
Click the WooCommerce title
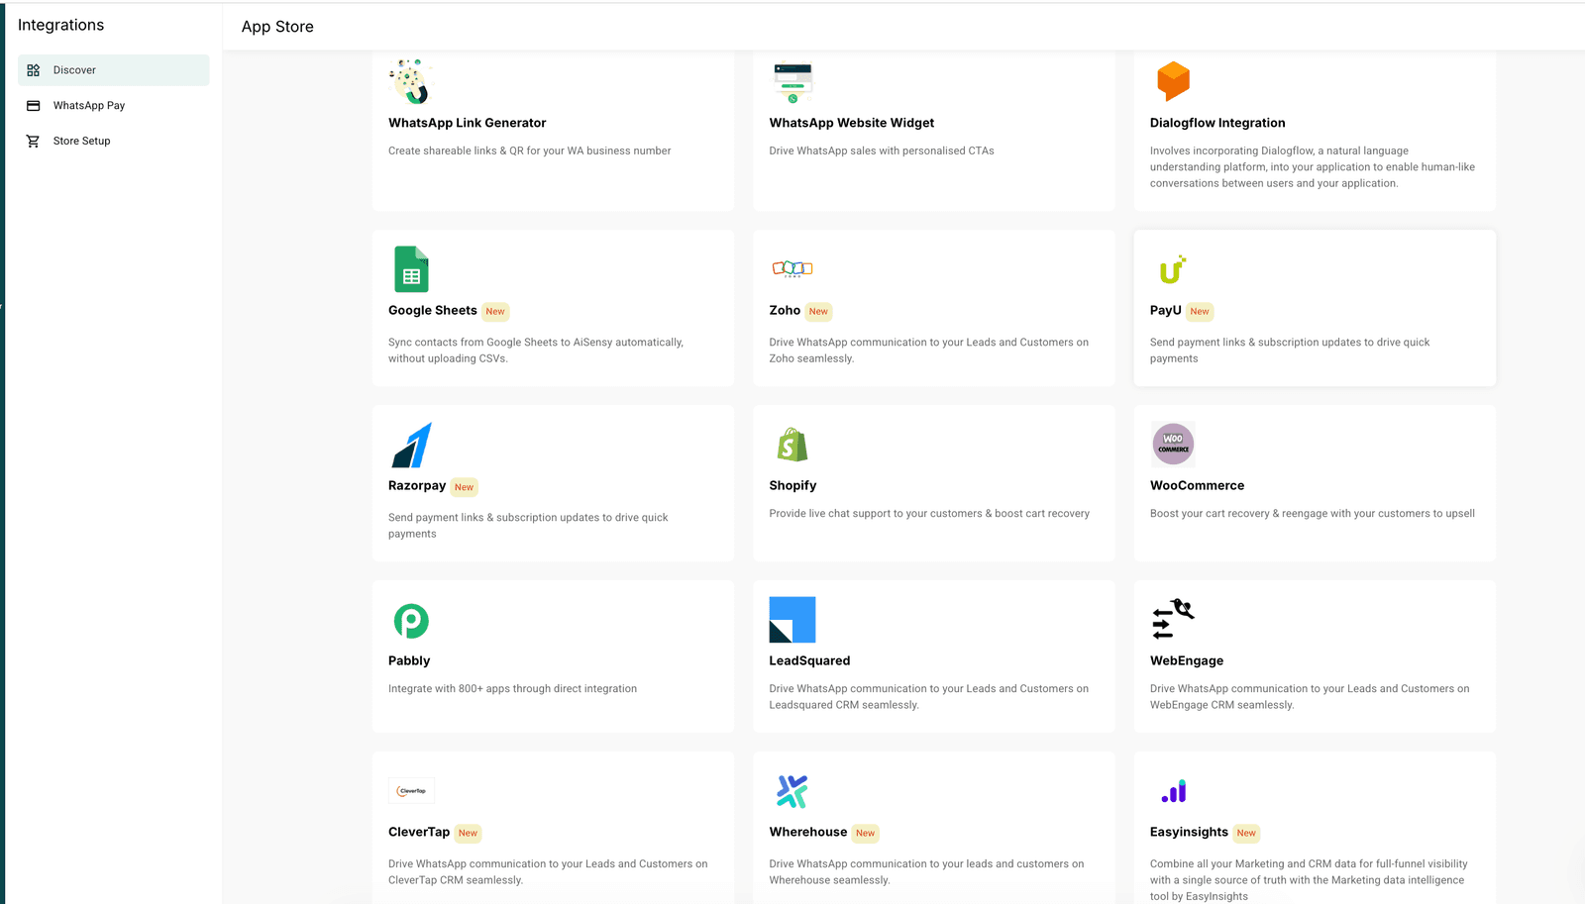(x=1197, y=485)
